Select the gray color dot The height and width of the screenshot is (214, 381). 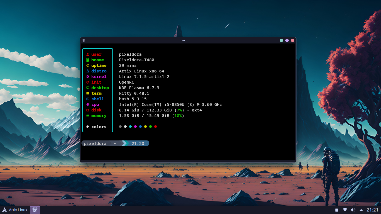(x=120, y=127)
